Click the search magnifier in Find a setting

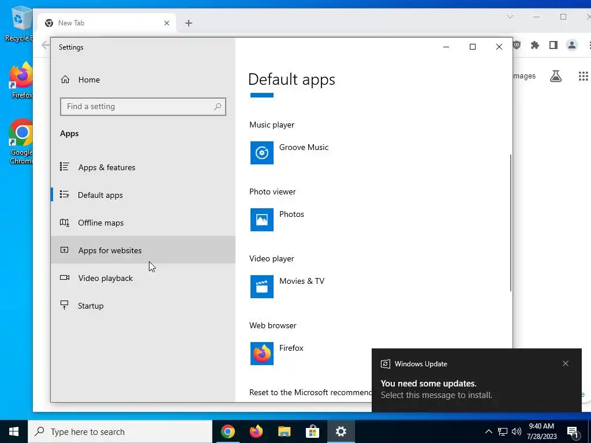[x=218, y=107]
